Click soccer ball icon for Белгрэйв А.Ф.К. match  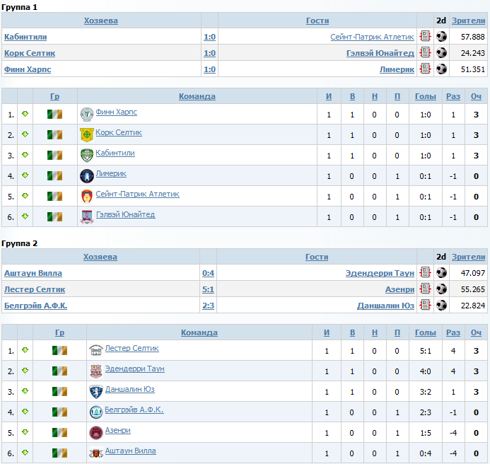pos(441,305)
